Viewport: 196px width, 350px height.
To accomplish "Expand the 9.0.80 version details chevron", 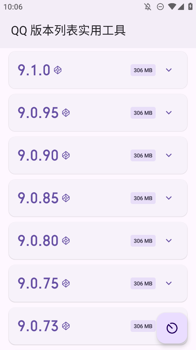I will coord(169,241).
